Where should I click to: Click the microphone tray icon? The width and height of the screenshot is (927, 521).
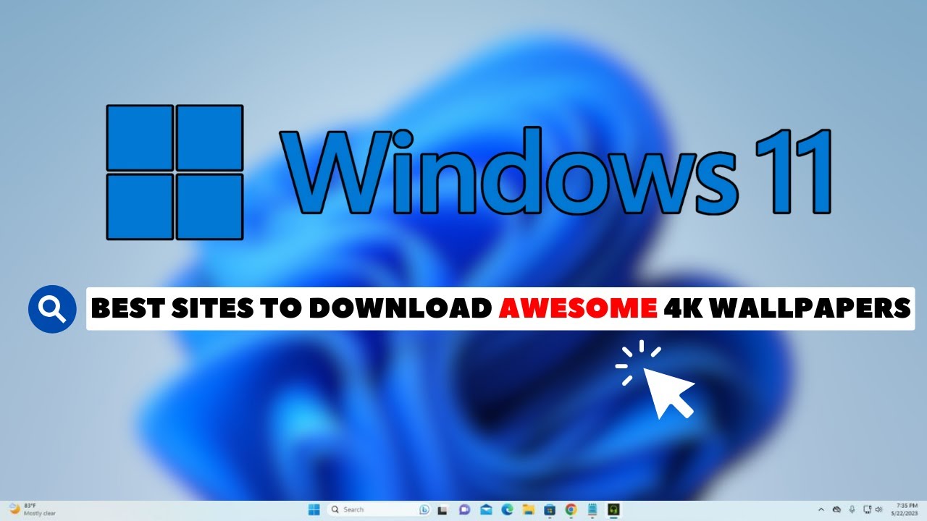pyautogui.click(x=852, y=509)
